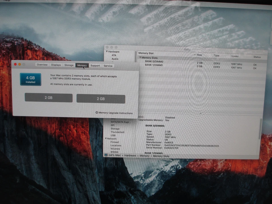Click the BANK 0/DIMM0 heading in details
This screenshot has width=272, height=204.
[x=155, y=126]
